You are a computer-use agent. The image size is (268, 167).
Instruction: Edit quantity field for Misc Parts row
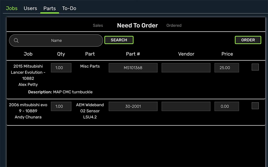61,68
